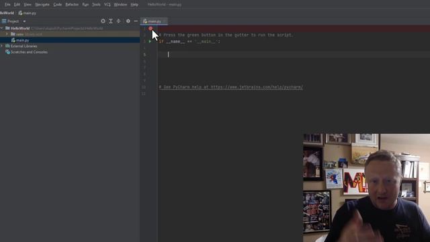The image size is (430, 242).
Task: Place cursor in the __name__ code line
Action: 189,42
